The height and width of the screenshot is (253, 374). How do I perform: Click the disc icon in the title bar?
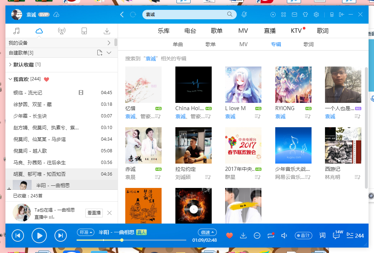(273, 15)
